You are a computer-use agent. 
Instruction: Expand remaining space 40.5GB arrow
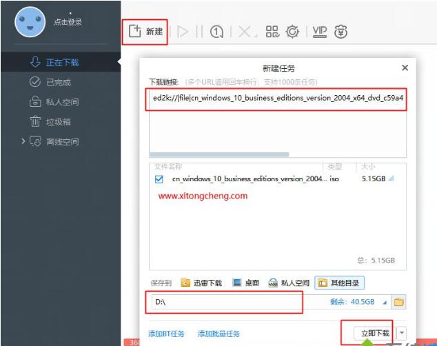[385, 303]
